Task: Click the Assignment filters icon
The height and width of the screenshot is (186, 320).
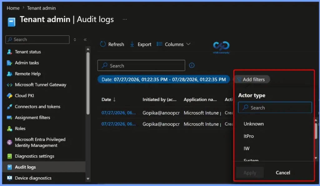Action: (x=9, y=118)
